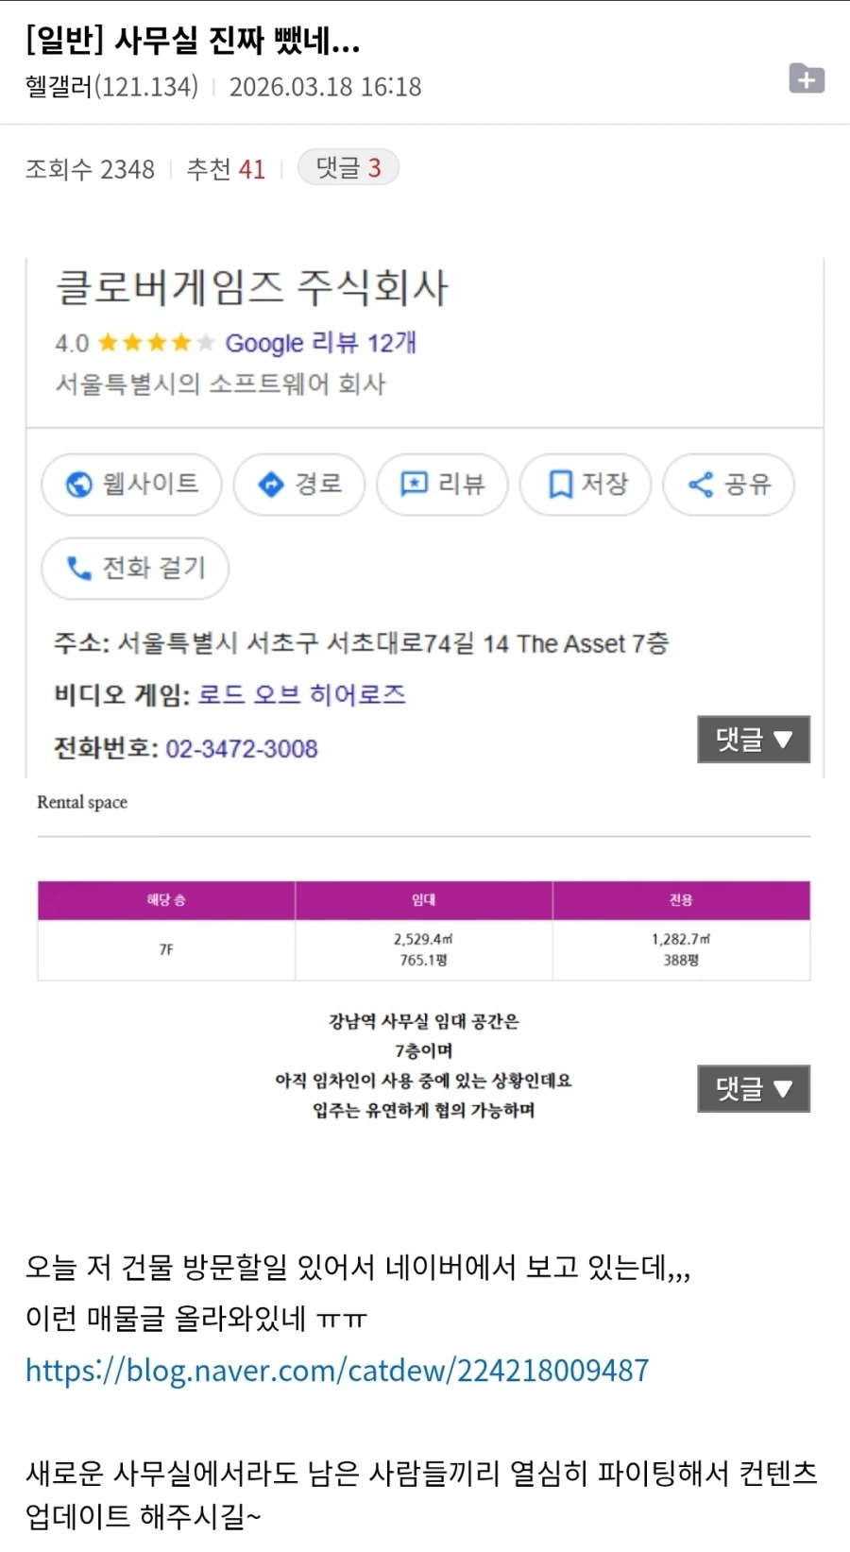850x1552 pixels.
Task: Open reviews via the 리뷰 speech-bubble icon
Action: click(413, 485)
